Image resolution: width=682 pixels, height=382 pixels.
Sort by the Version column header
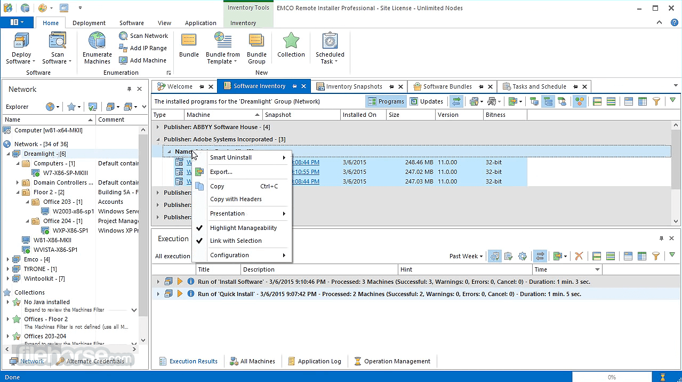click(459, 115)
